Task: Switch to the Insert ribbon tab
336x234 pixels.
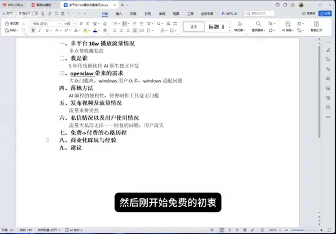Action: tap(119, 14)
